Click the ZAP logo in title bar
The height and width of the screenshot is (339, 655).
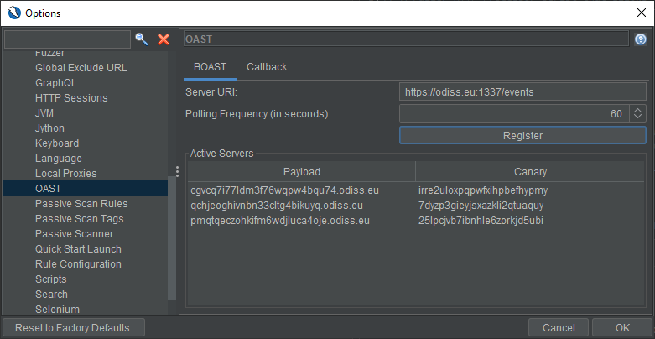13,13
